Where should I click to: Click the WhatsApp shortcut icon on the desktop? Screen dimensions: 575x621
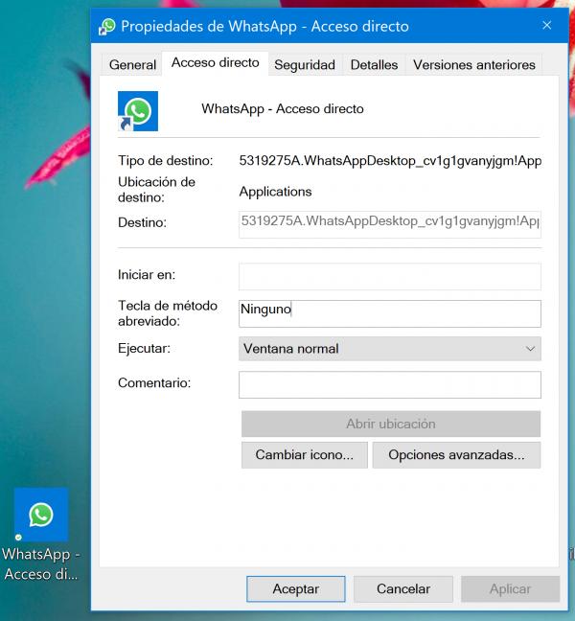41,515
